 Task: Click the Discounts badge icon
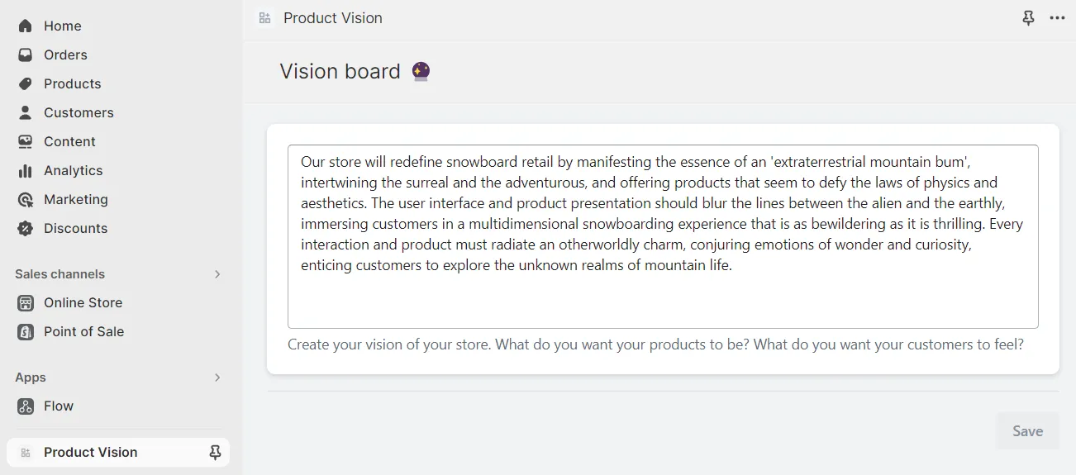(x=26, y=229)
